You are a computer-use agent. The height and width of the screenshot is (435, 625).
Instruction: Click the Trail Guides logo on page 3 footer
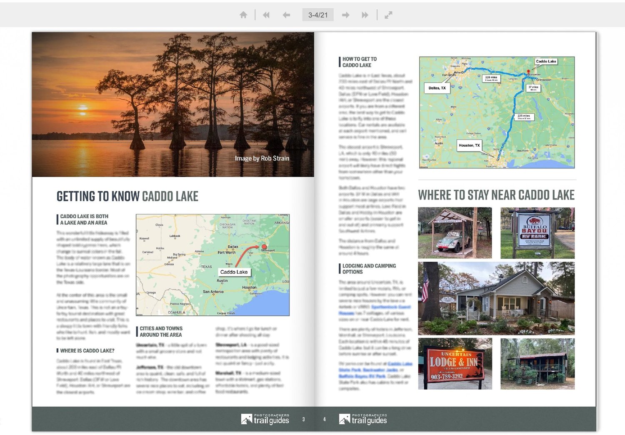click(265, 418)
